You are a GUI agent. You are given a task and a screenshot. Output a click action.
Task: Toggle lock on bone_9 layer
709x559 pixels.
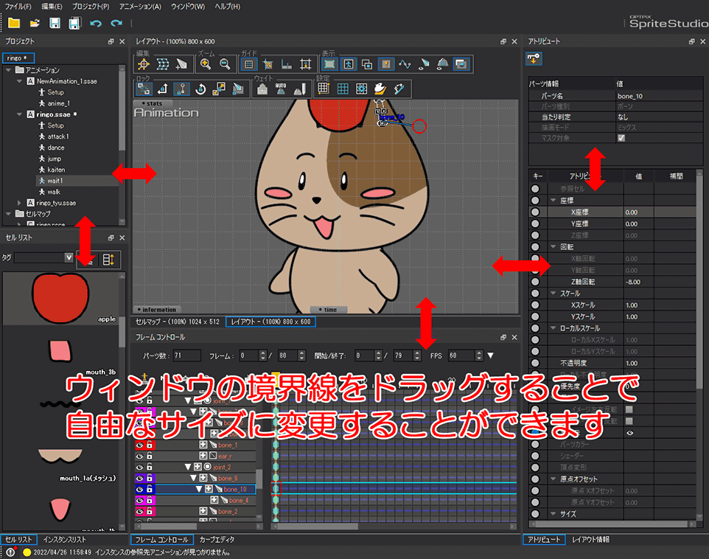tap(150, 478)
